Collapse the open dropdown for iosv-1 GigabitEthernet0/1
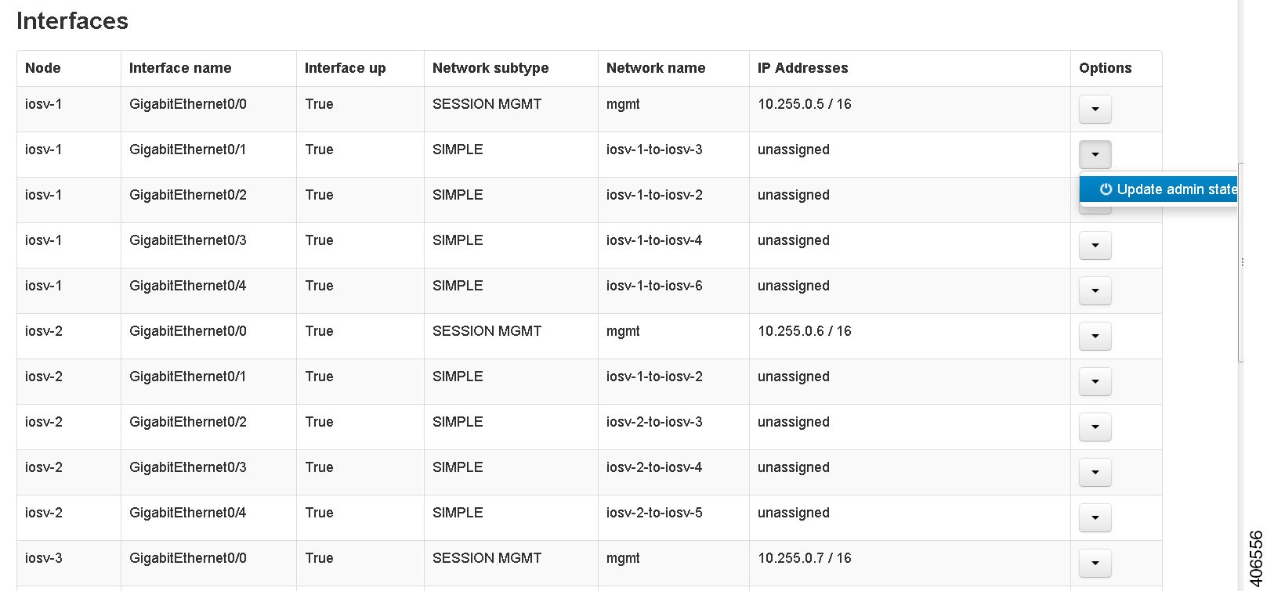 pos(1095,154)
